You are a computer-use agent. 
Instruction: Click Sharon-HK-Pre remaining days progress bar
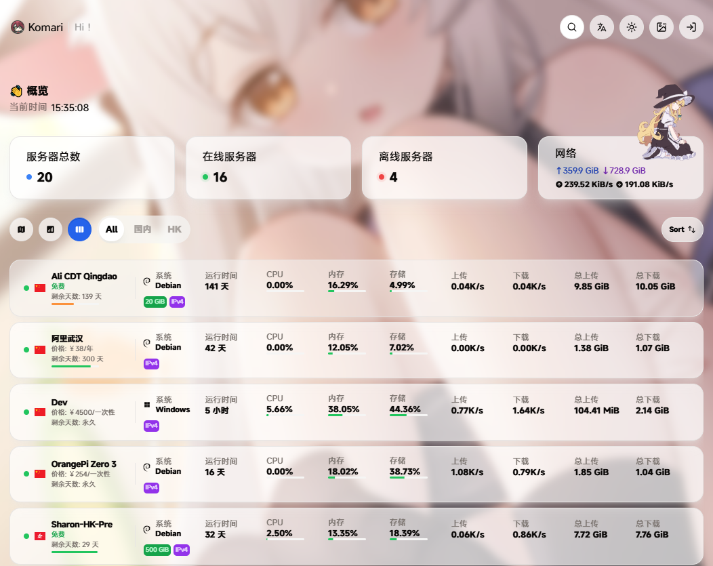(75, 552)
